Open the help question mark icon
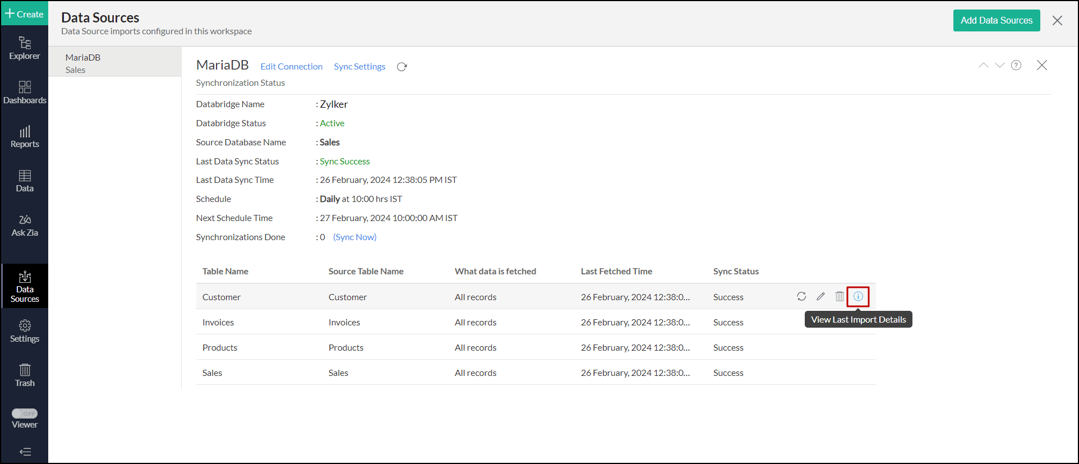 tap(1016, 65)
